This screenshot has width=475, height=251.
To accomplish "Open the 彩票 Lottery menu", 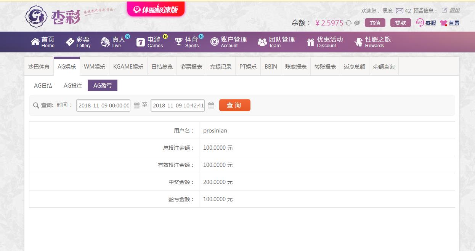I will (78, 42).
